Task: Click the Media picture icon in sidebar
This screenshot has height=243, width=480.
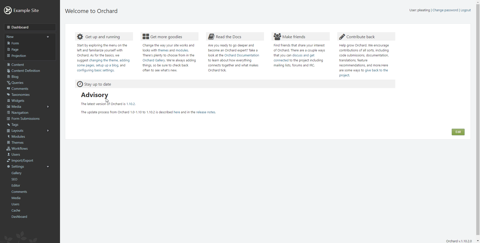Action: pyautogui.click(x=8, y=107)
